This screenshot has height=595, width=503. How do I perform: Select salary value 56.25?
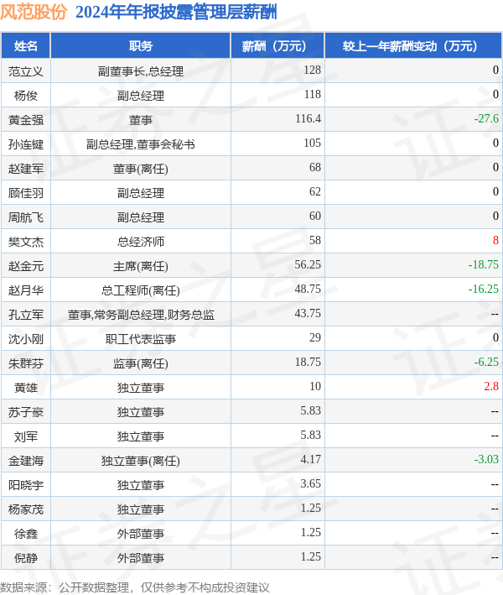coord(308,264)
